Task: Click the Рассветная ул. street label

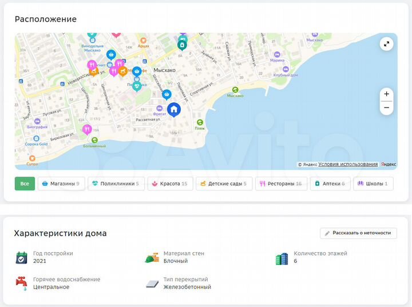Action: tap(148, 119)
